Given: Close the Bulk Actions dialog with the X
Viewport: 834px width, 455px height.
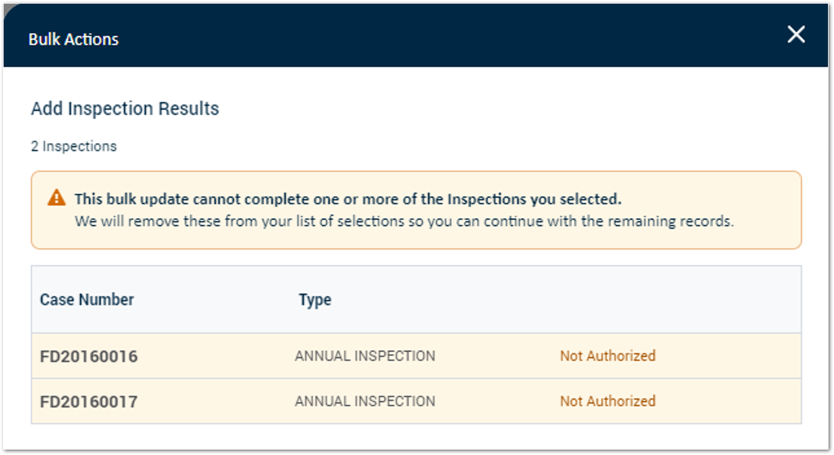Looking at the screenshot, I should [x=796, y=35].
